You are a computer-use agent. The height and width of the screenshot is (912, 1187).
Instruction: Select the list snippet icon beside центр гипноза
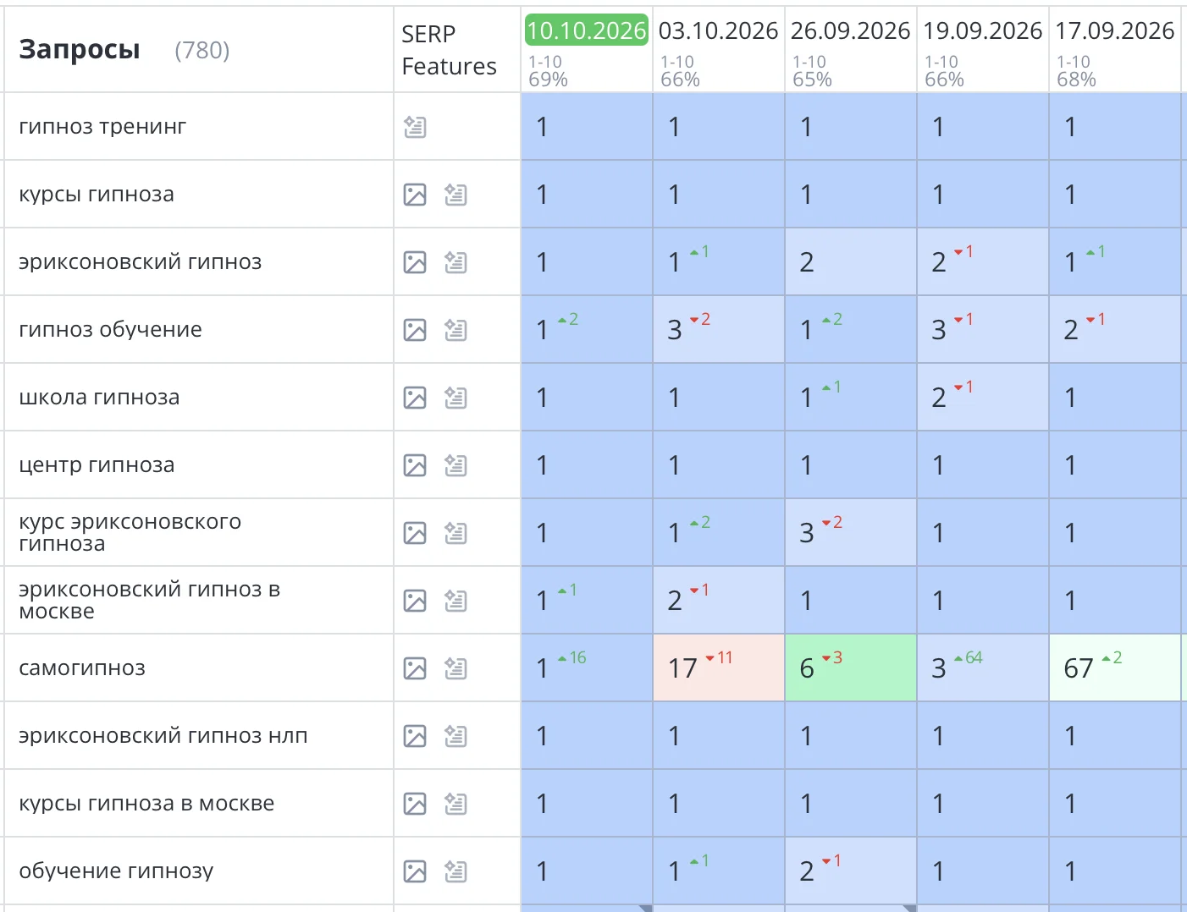455,465
